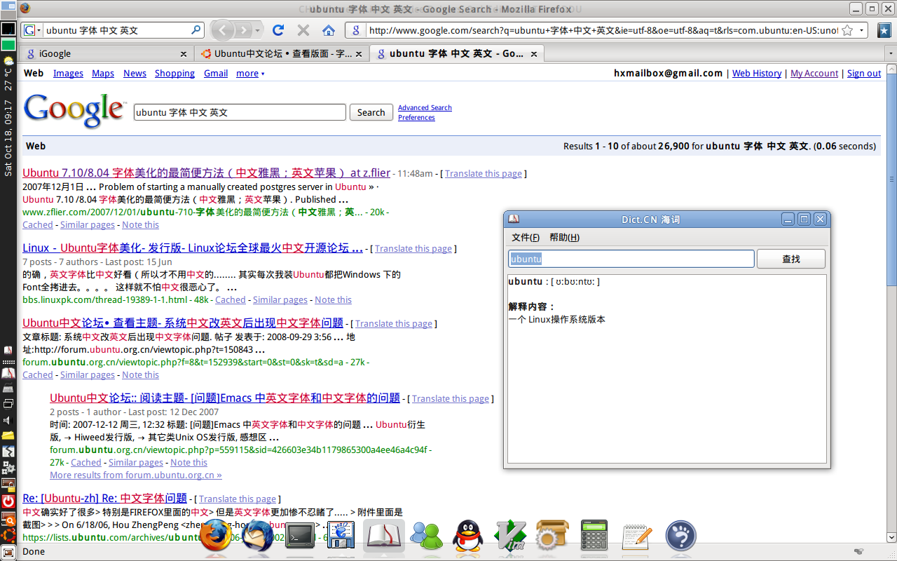
Task: Click the window switcher icon in side panel
Action: pyautogui.click(x=8, y=403)
